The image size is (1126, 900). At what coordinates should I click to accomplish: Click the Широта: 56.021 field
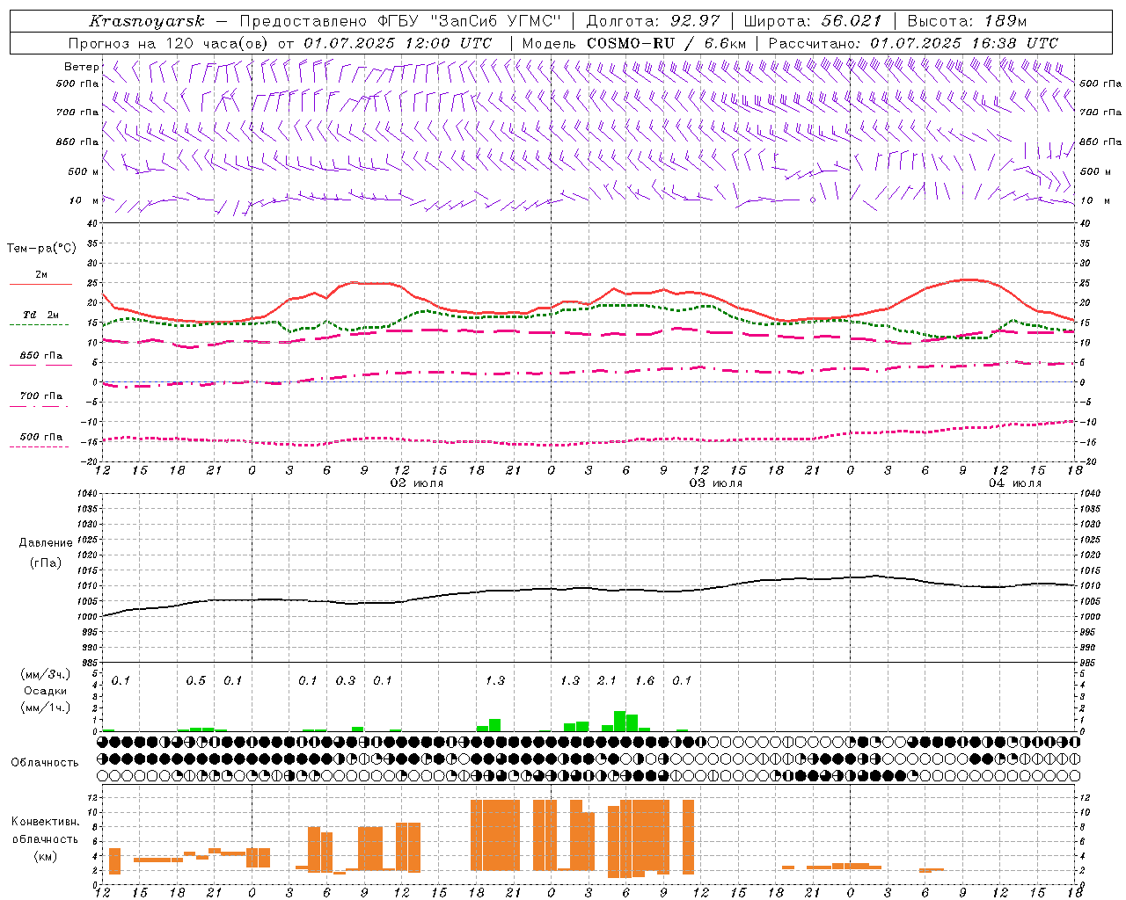(x=812, y=21)
